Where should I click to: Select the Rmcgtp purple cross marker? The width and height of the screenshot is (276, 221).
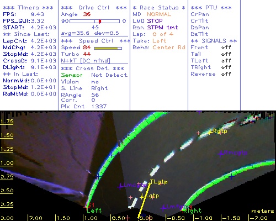[221, 154]
